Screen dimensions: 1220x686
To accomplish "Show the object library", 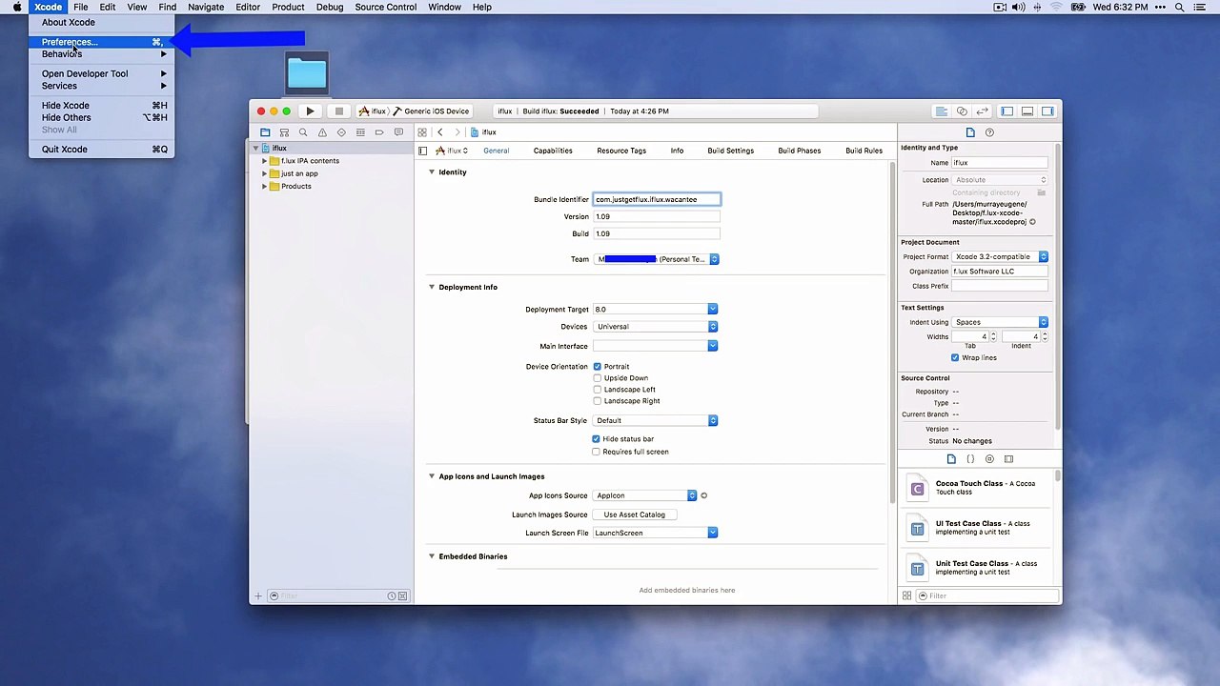I will pyautogui.click(x=989, y=459).
